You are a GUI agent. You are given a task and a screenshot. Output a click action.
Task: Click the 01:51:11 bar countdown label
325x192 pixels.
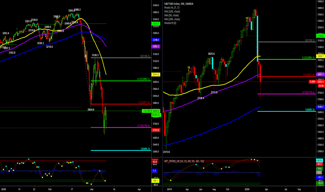[156, 115]
